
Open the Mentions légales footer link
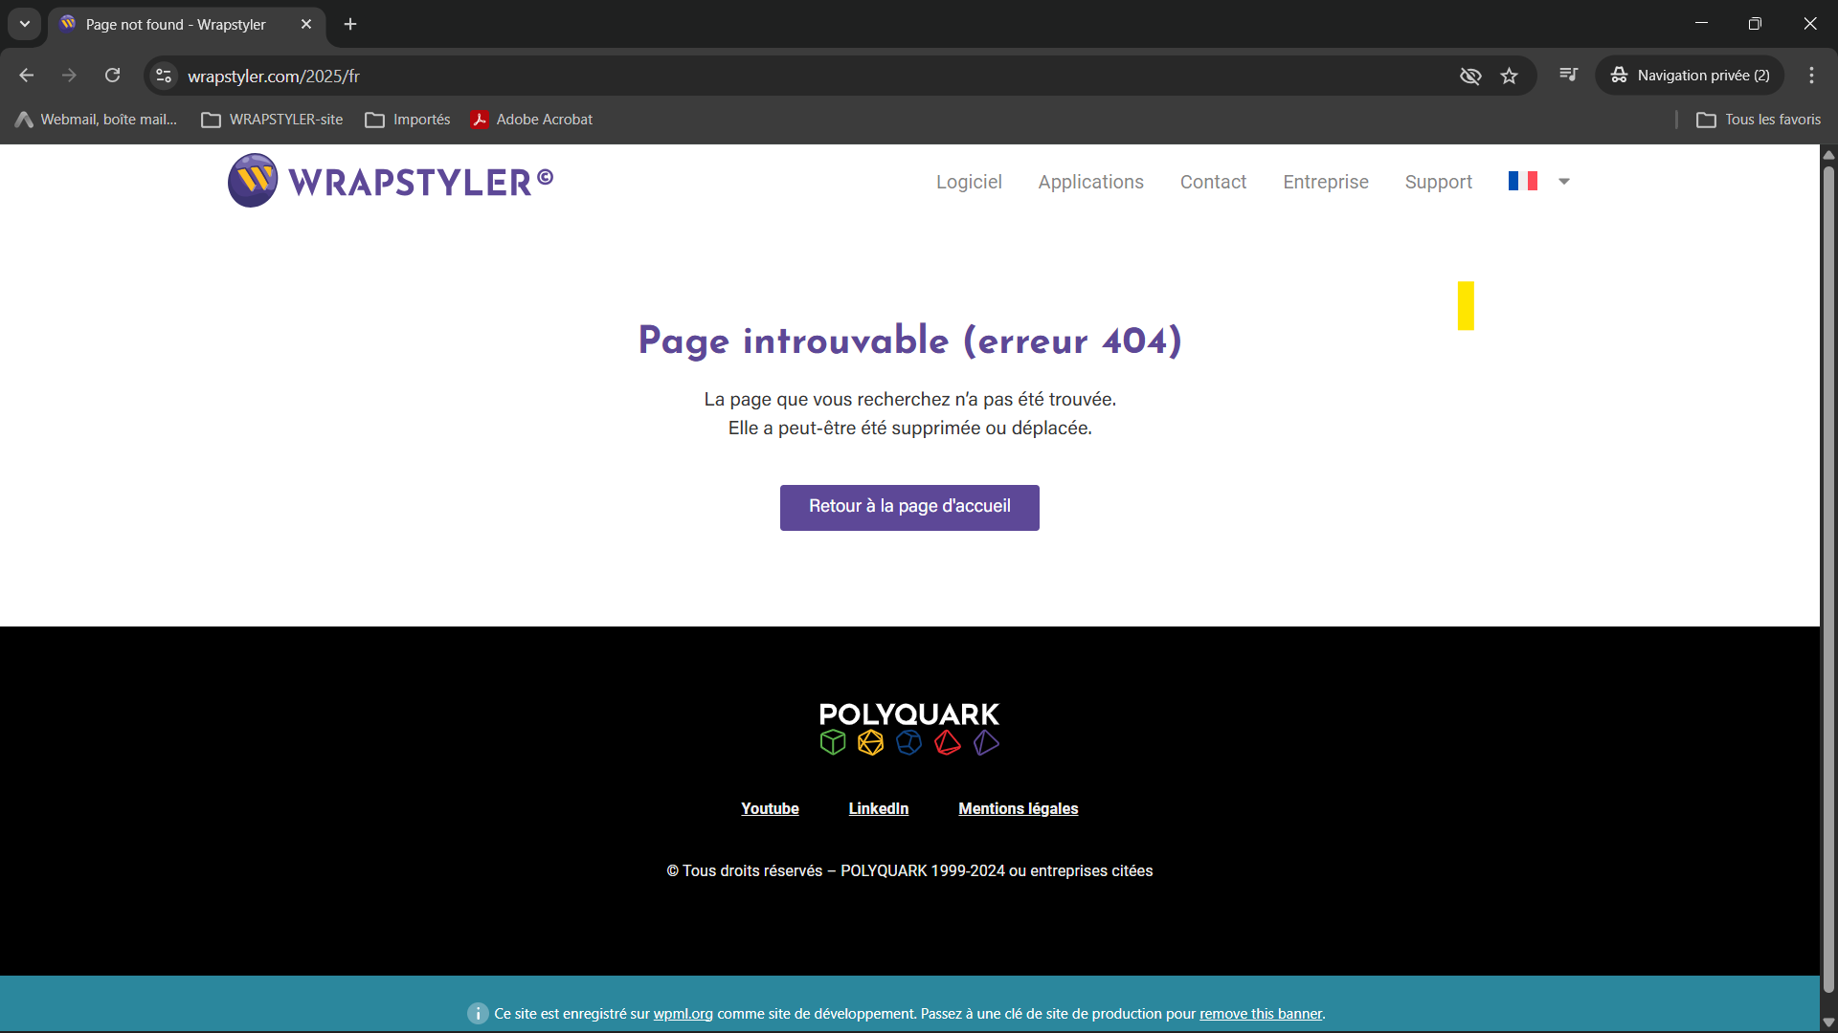pyautogui.click(x=1018, y=808)
